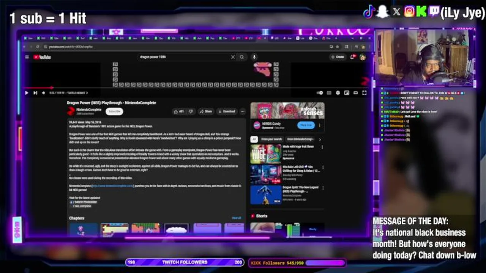486x273 pixels.
Task: Click the Chapters heading
Action: [x=77, y=218]
